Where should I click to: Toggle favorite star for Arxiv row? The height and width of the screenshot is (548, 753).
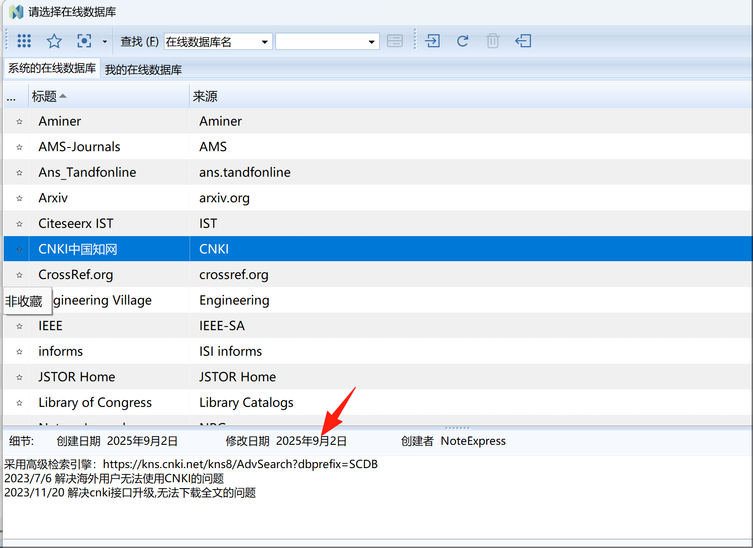coord(19,198)
